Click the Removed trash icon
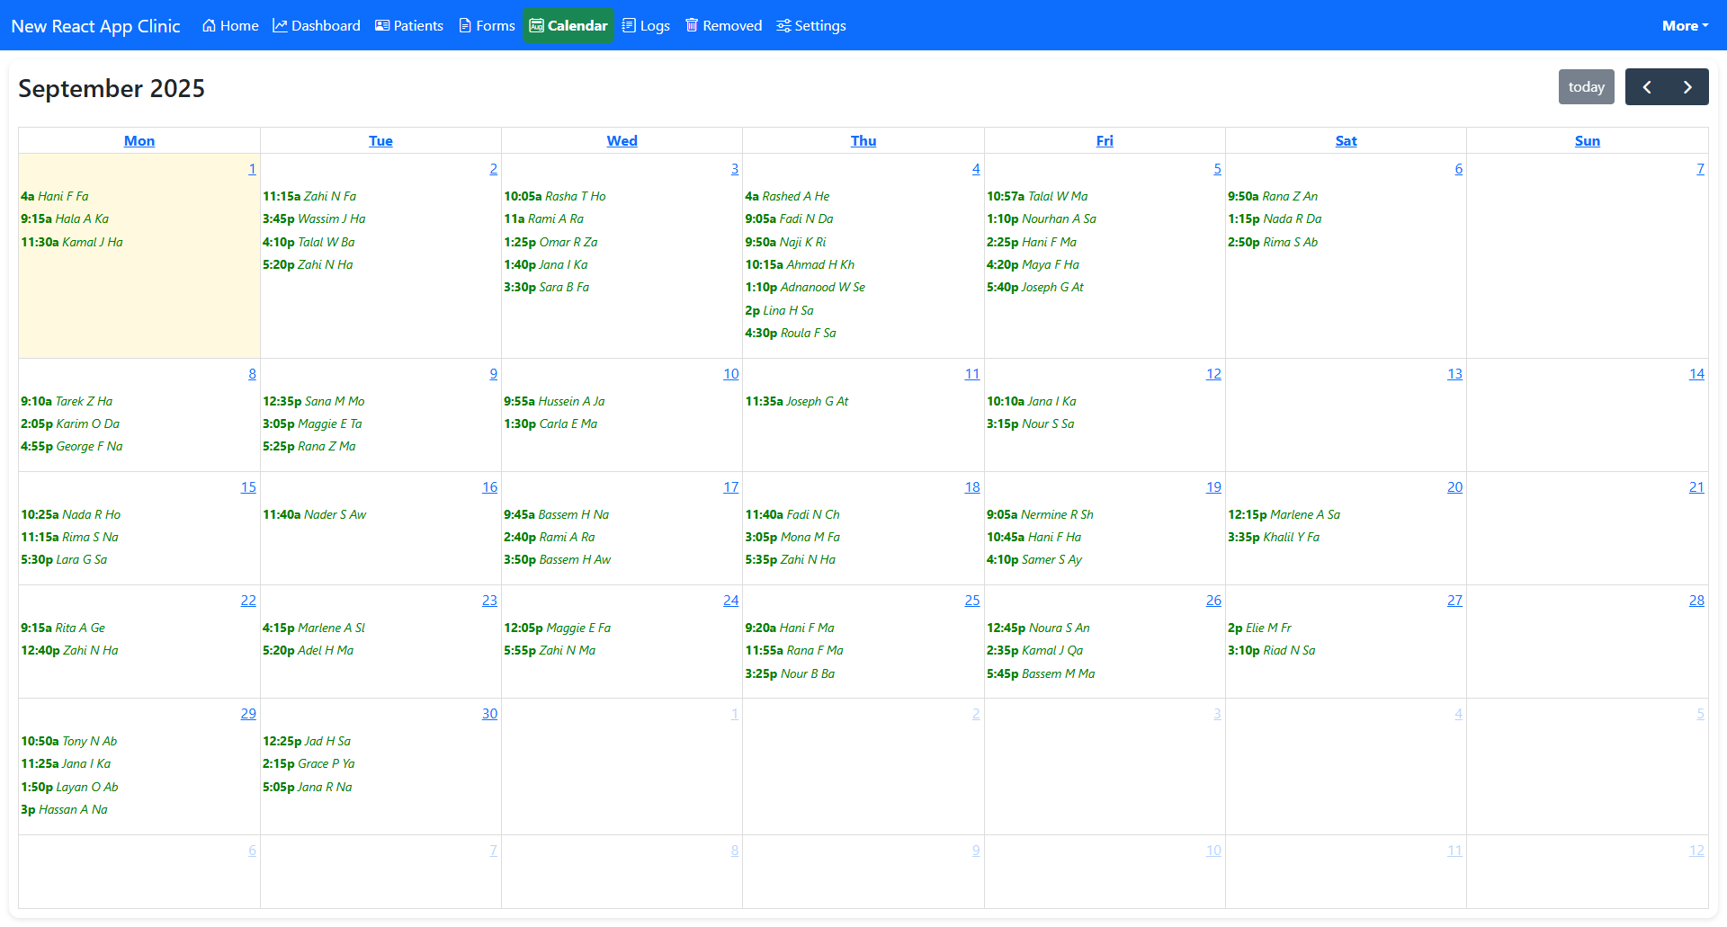The image size is (1727, 927). point(692,26)
